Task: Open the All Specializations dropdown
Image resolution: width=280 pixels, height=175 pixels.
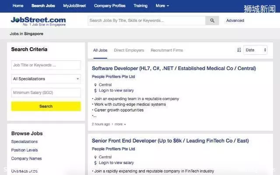Action: coord(46,79)
